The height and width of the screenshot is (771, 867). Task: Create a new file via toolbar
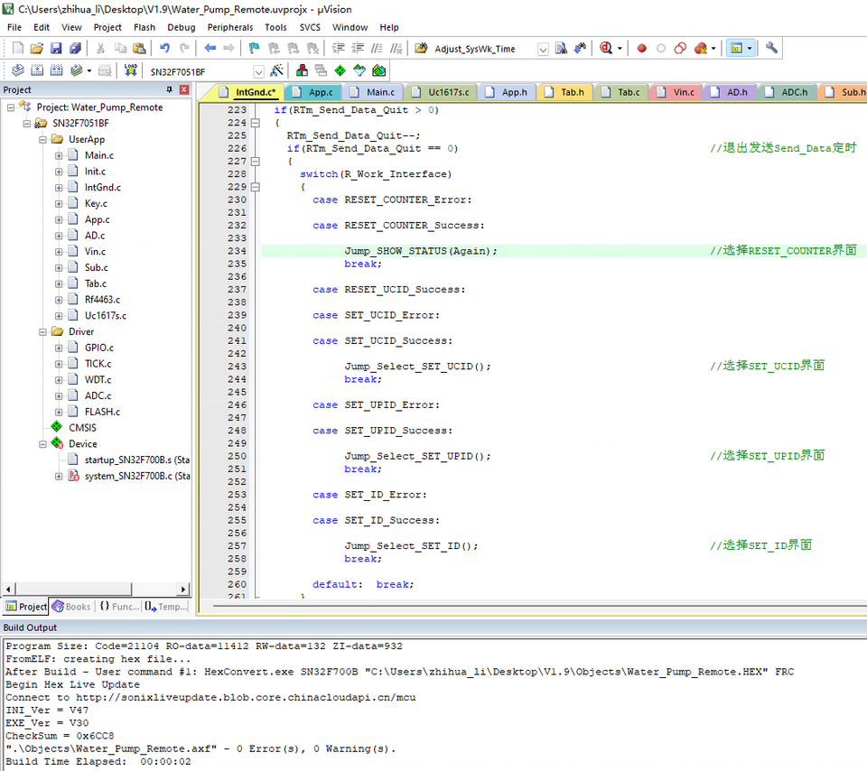point(18,48)
